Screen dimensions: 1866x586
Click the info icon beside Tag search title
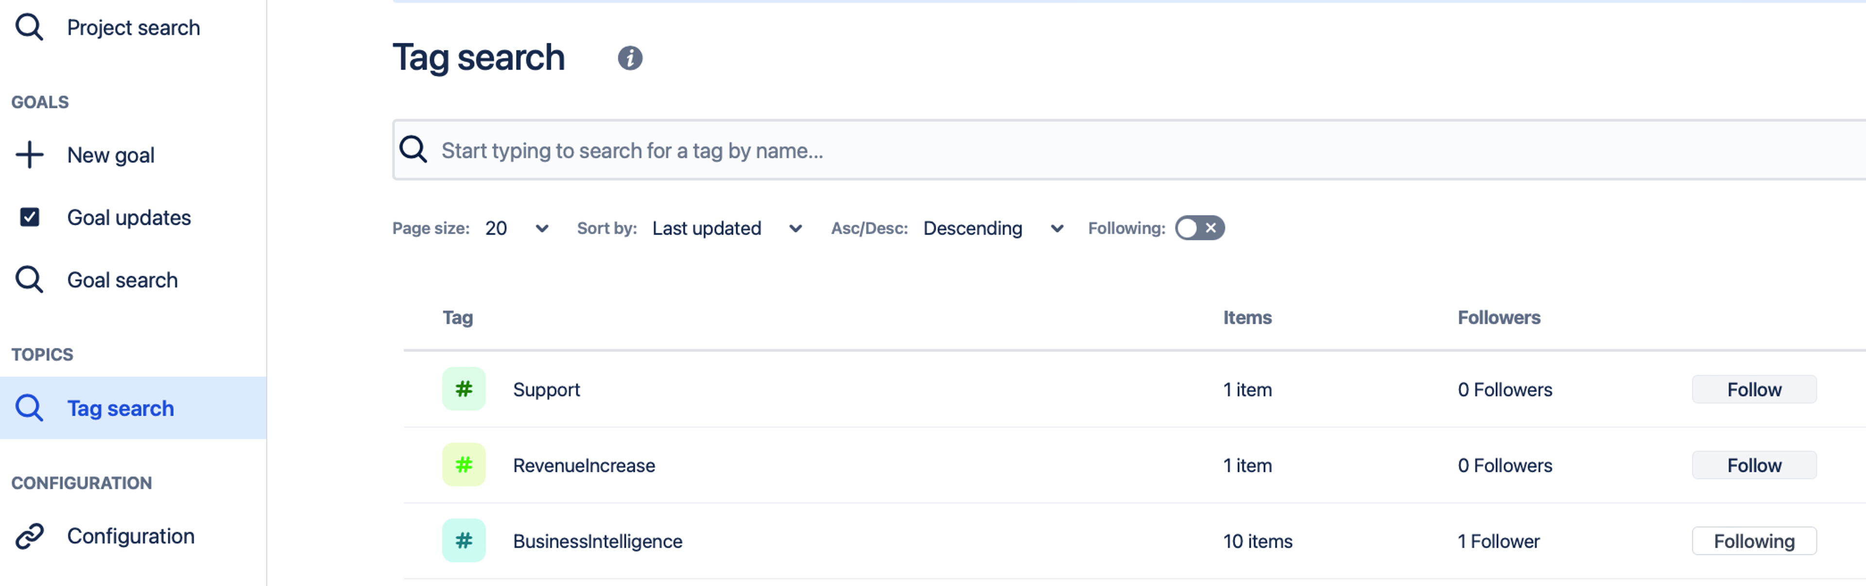pos(629,58)
